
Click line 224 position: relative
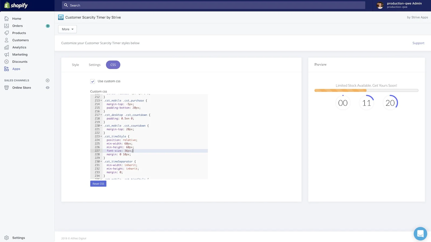pos(122,140)
